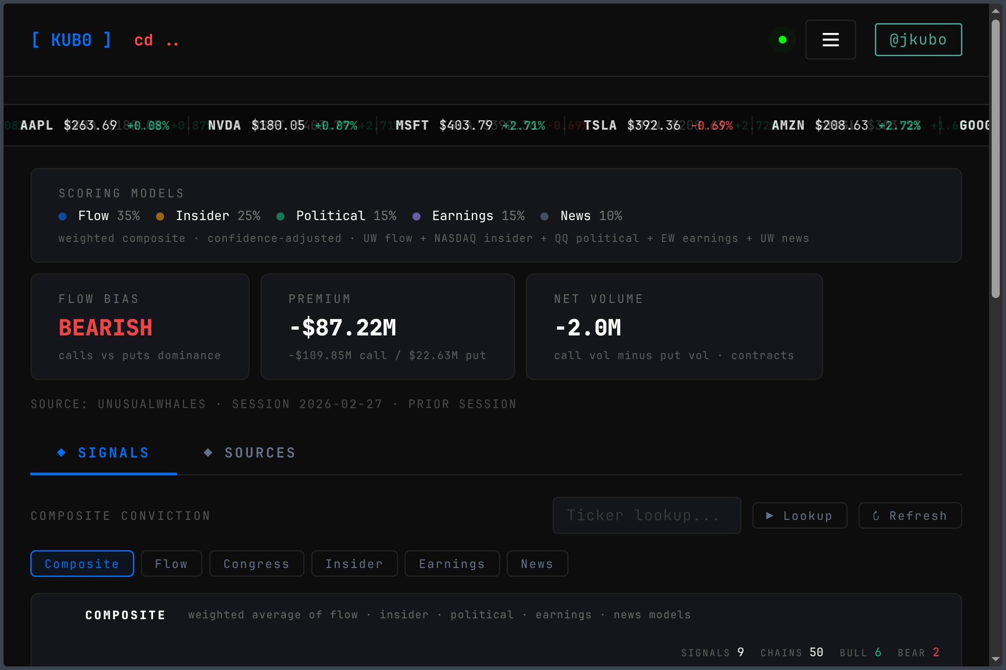This screenshot has width=1006, height=670.
Task: Switch to the Sources tab
Action: [260, 453]
